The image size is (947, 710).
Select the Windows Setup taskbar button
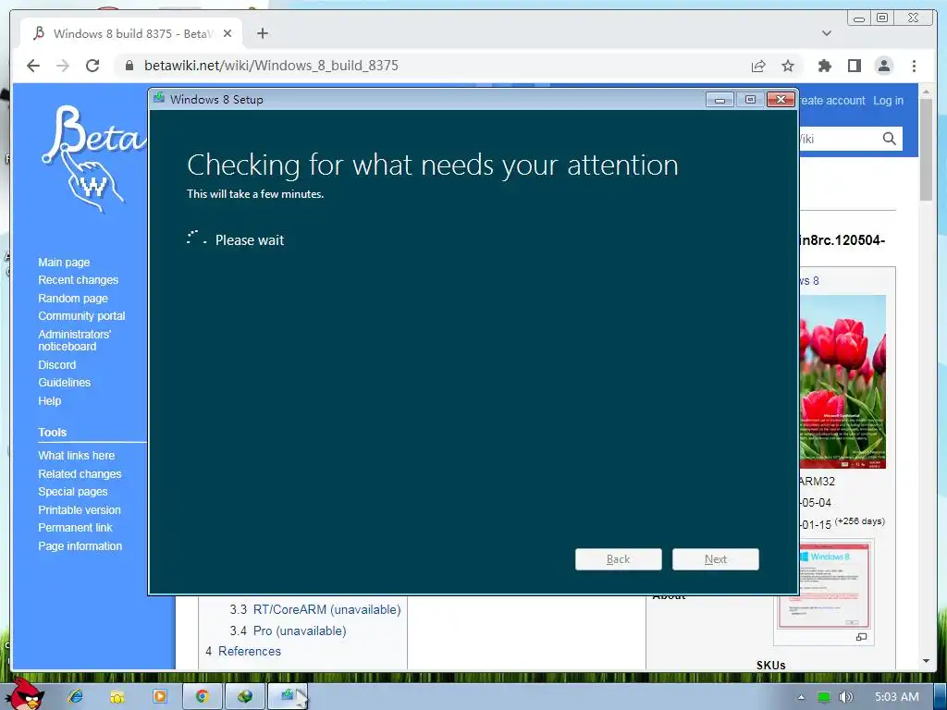[x=288, y=697]
